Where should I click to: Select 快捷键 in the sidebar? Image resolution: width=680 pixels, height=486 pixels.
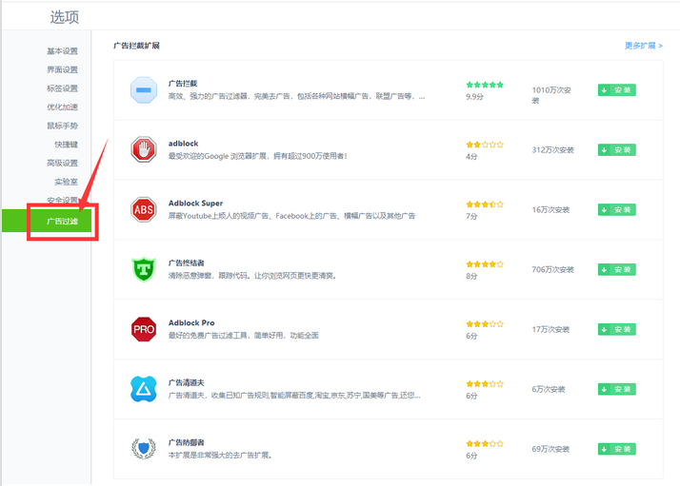(x=67, y=145)
